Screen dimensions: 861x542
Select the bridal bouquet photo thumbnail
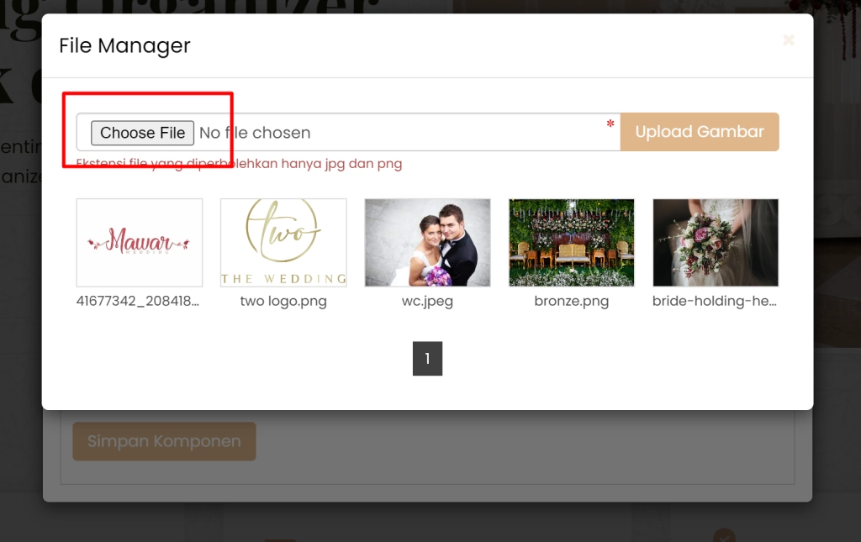(716, 243)
